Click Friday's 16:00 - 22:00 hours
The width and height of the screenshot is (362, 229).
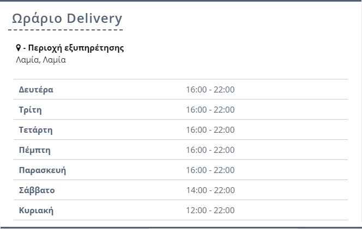[210, 170]
